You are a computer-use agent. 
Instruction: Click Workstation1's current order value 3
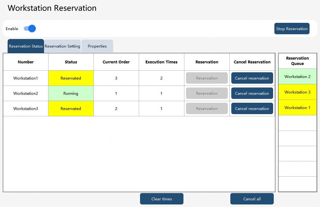tap(116, 78)
